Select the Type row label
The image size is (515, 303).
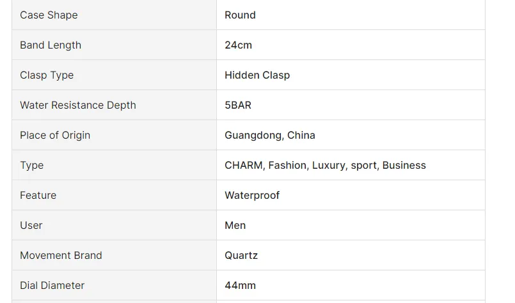(32, 165)
